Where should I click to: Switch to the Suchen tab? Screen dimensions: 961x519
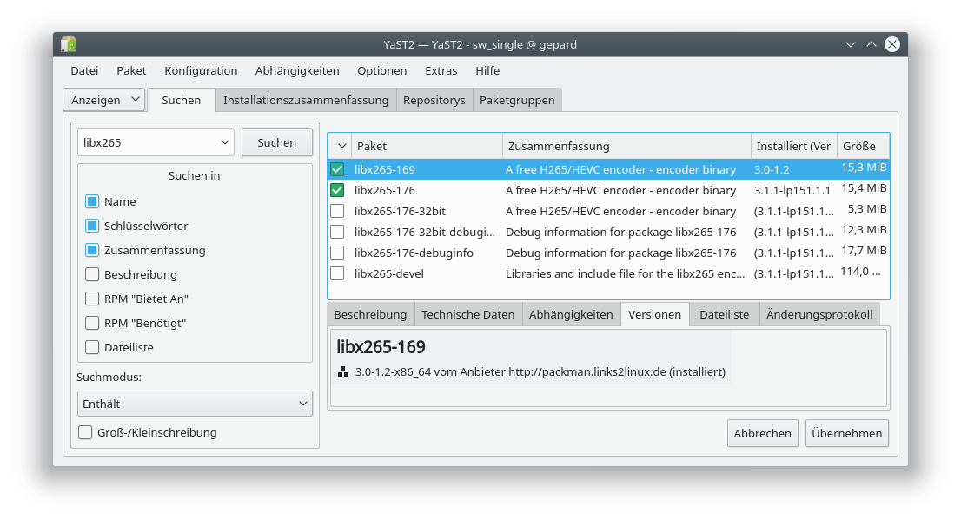point(182,100)
